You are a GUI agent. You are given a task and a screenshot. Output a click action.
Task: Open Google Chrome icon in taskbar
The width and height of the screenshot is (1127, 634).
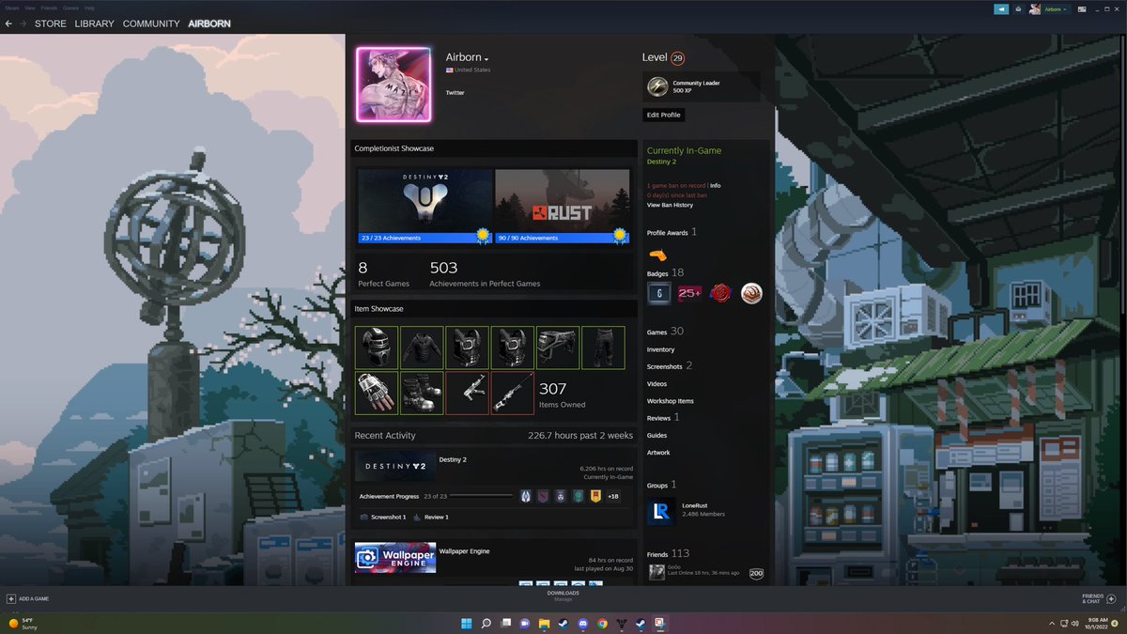(x=602, y=623)
